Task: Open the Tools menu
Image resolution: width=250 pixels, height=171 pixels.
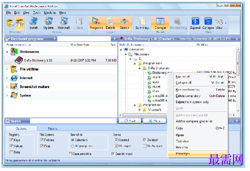Action: 37,13
